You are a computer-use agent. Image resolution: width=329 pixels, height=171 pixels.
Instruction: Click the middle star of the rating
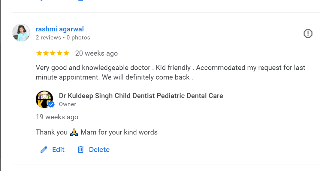pos(53,54)
